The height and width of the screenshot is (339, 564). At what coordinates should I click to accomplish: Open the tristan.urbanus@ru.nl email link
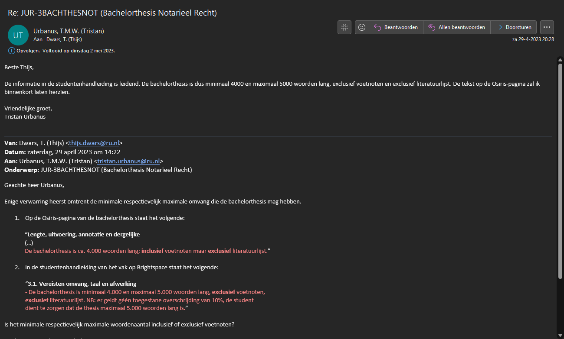(x=128, y=161)
